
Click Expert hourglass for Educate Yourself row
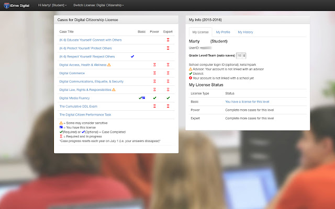pyautogui.click(x=168, y=40)
